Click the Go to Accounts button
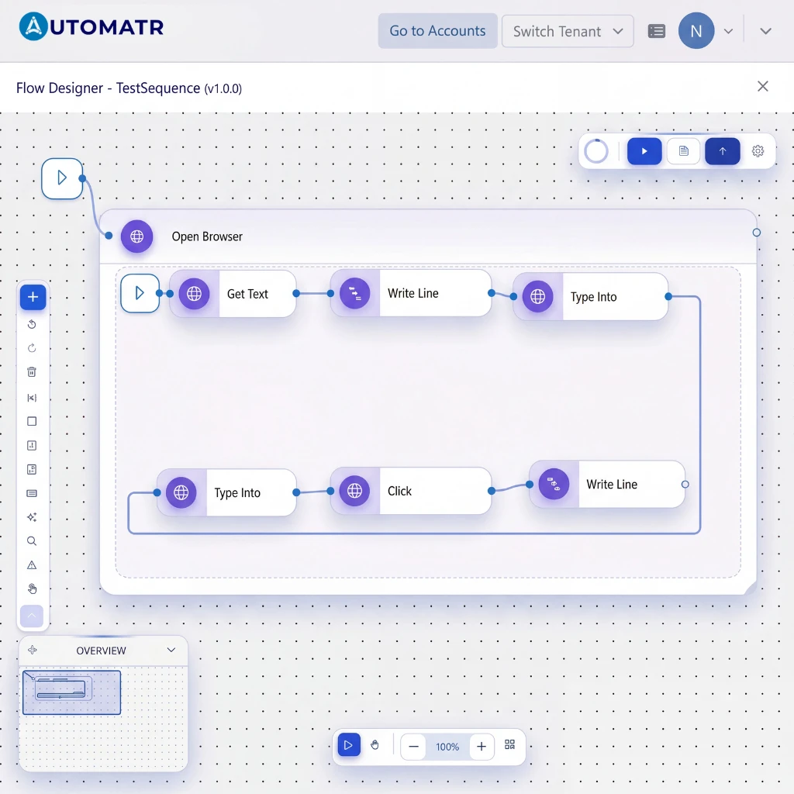794x794 pixels. pyautogui.click(x=437, y=31)
